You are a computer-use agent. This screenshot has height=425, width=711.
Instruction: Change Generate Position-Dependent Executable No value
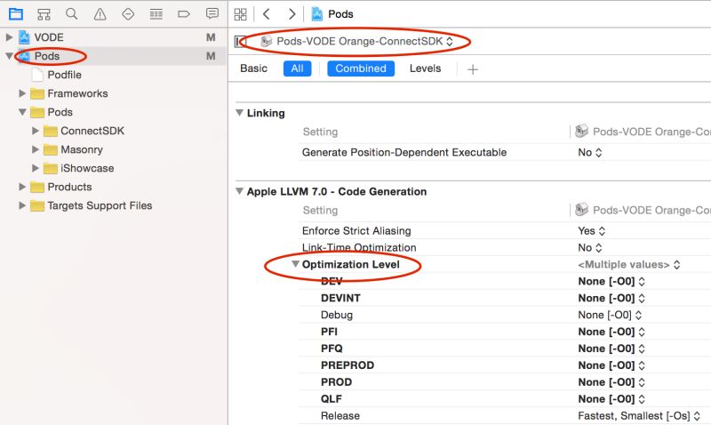point(590,152)
